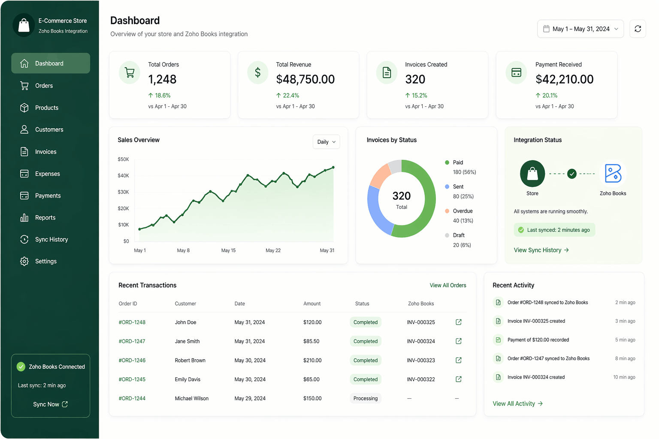This screenshot has height=439, width=659.
Task: Click icon beside Order #ORD-1248 synced activity
Action: 498,303
